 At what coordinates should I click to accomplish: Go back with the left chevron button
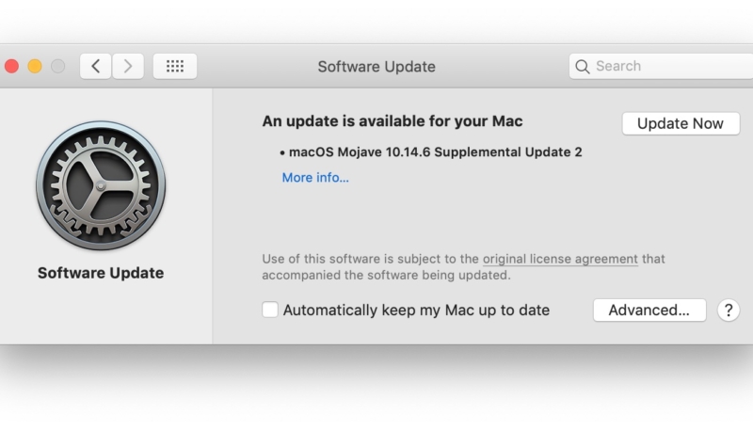95,66
